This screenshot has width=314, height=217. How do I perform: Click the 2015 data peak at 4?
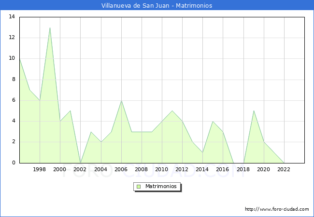click(x=213, y=122)
